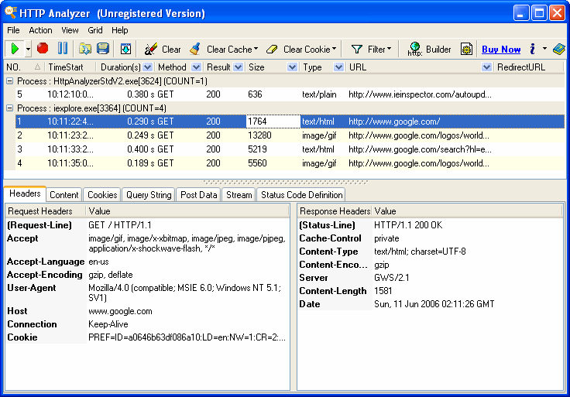Open the dropdown arrow next to info icon
570x397 pixels.
click(544, 48)
